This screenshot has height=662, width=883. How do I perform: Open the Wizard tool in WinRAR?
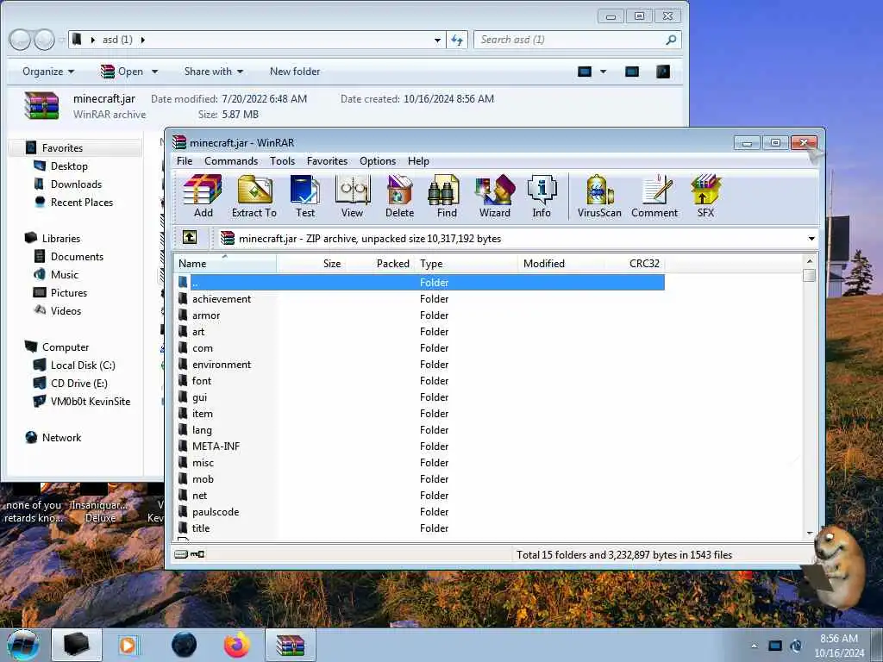click(x=494, y=196)
